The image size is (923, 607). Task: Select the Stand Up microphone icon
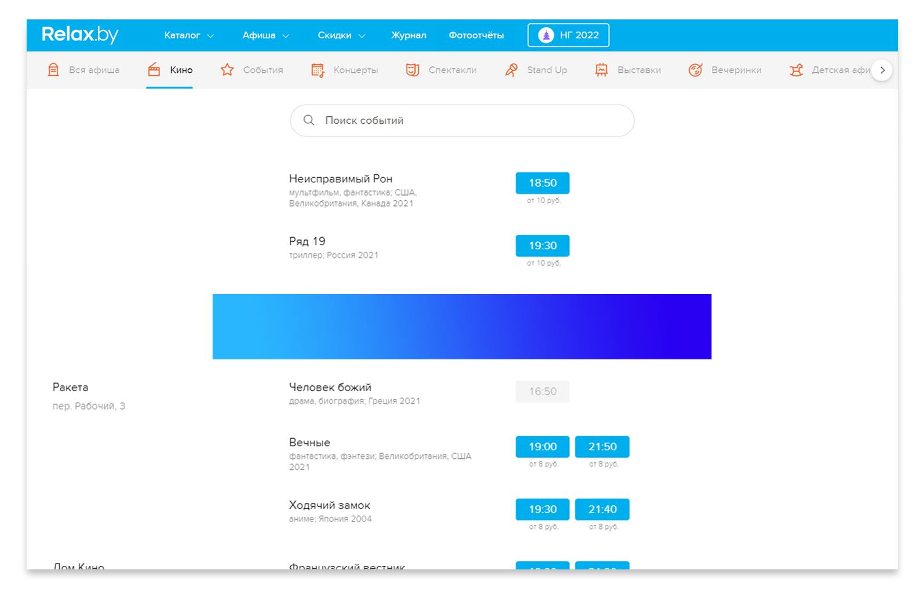coord(511,70)
